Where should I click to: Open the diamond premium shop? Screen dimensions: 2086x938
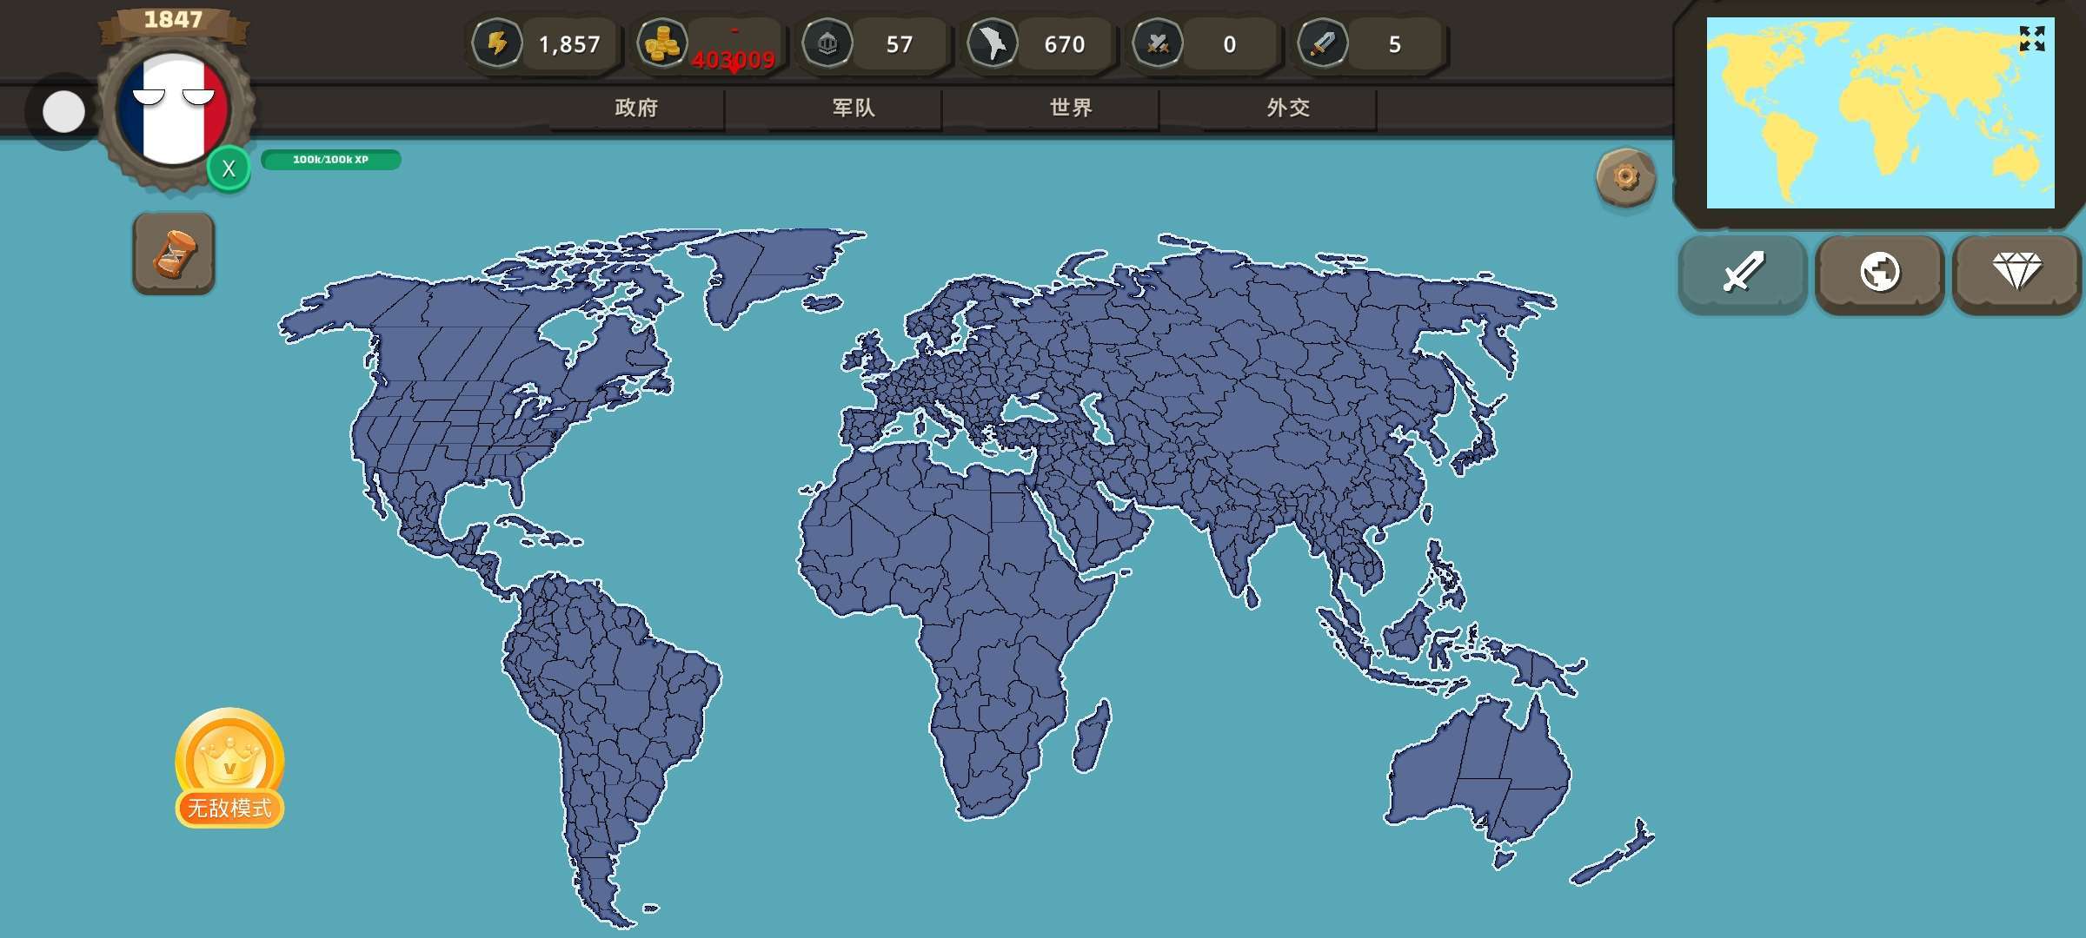pos(2016,273)
